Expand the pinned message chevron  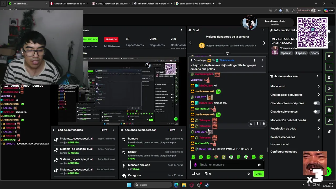[262, 66]
